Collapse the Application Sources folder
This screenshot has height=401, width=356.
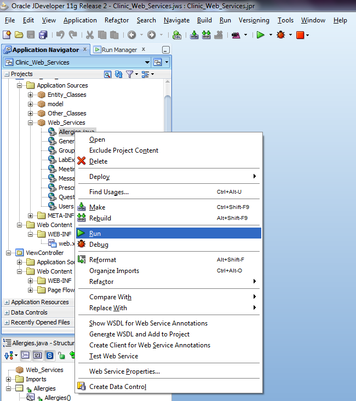20,85
